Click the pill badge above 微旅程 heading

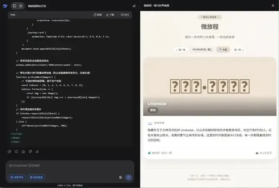coord(210,17)
